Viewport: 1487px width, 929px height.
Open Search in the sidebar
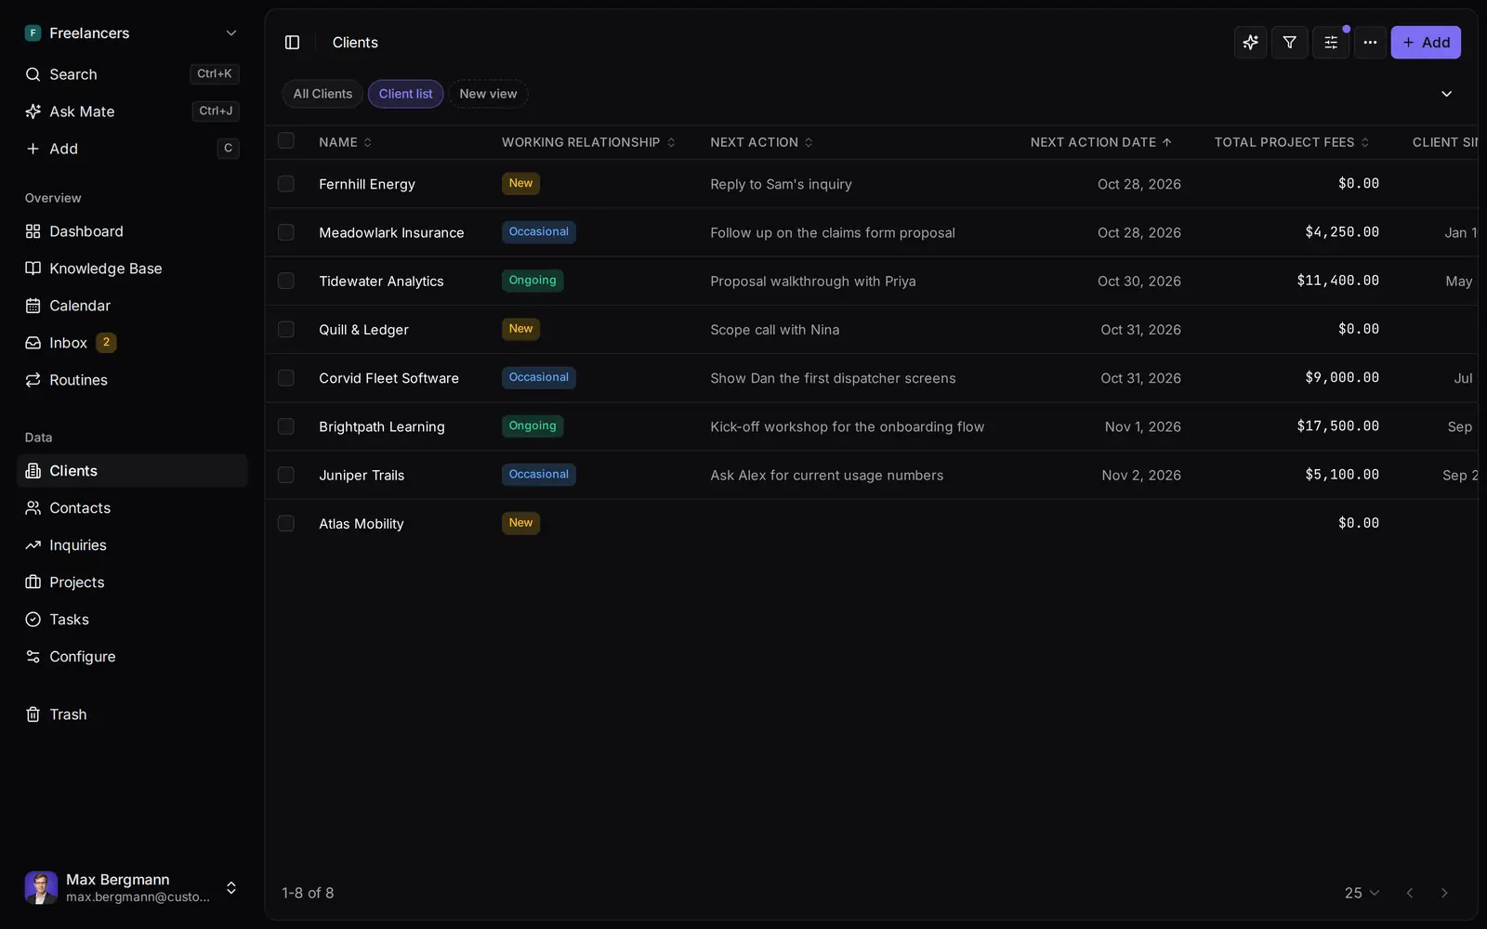point(132,74)
